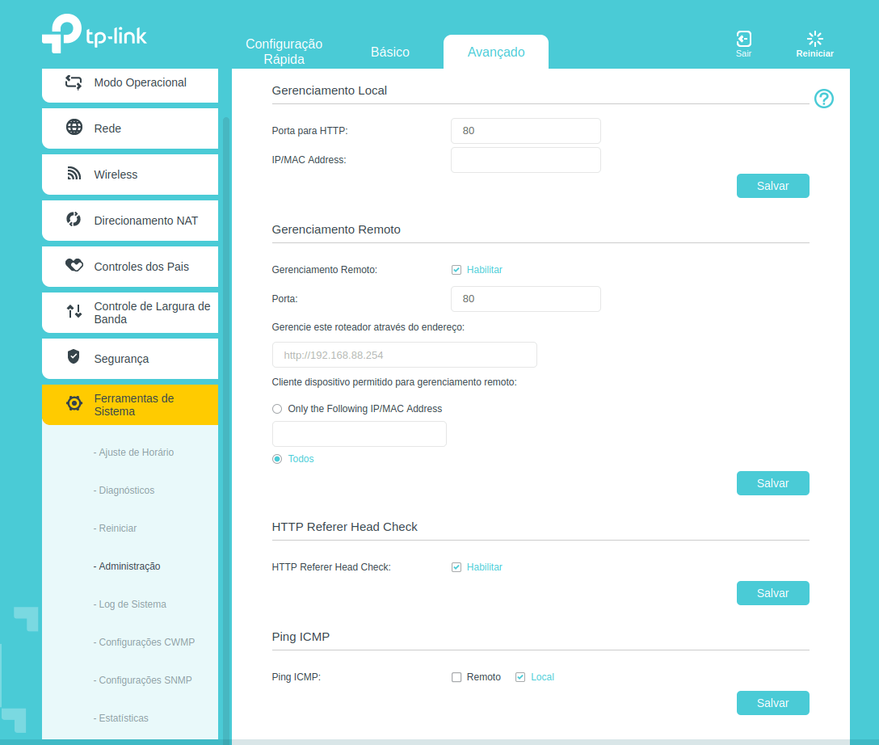The image size is (879, 745).
Task: Click the Porta para HTTP input field
Action: 525,131
